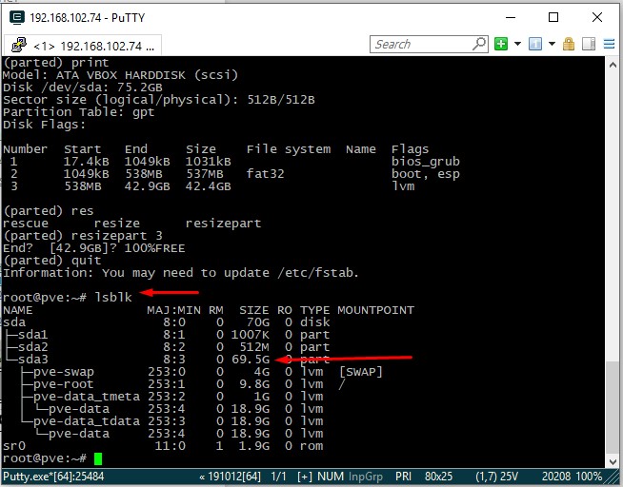Screen dimensions: 623x487
Task: Click the 100% zoom status entry
Action: 590,477
